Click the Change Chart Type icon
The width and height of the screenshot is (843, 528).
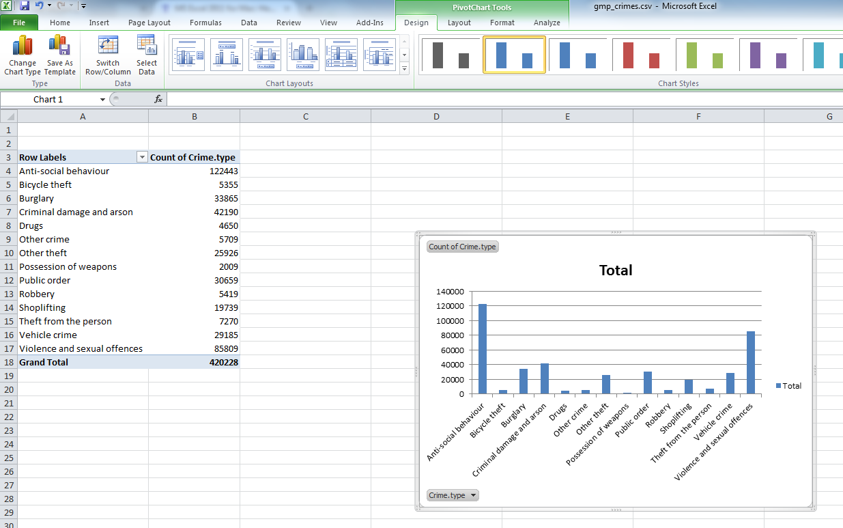(x=23, y=46)
